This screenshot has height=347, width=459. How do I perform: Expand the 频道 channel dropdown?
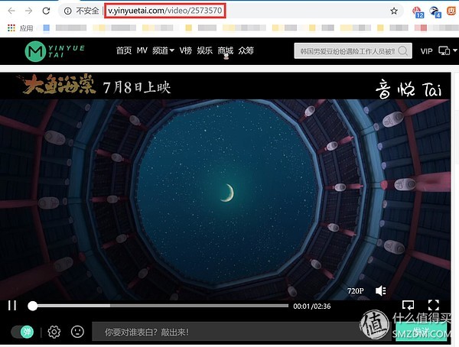click(x=163, y=50)
